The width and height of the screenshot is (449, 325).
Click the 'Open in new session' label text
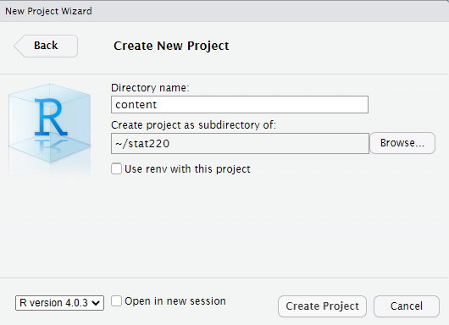tap(175, 301)
